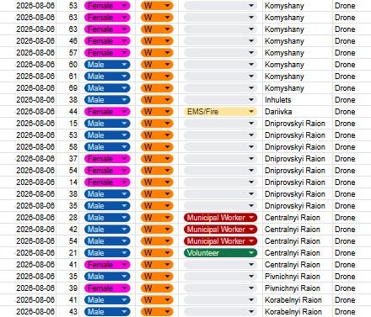Open the Female dropdown in age 53 Komyshany row
This screenshot has width=371, height=317.
107,6
